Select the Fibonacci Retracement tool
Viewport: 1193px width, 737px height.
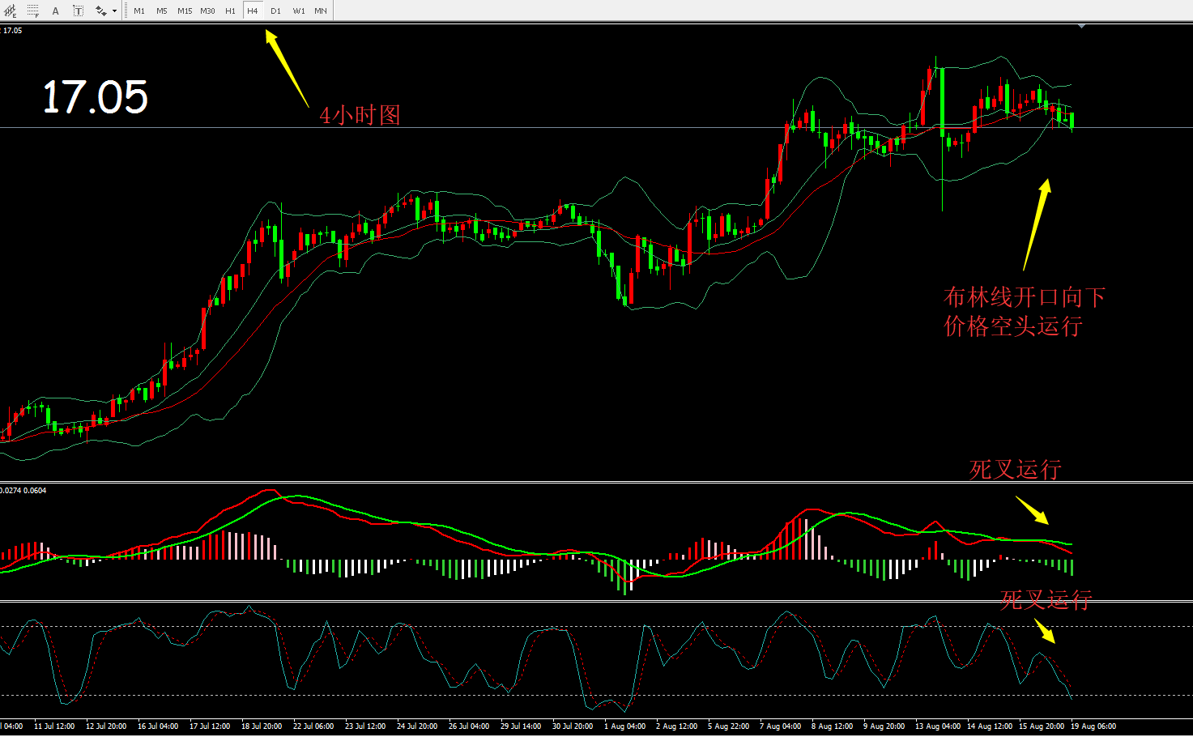(x=33, y=11)
